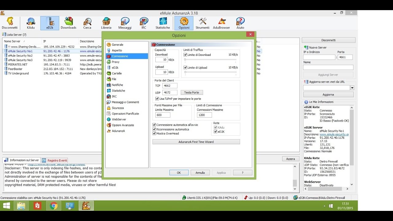Image resolution: width=393 pixels, height=221 pixels.
Task: Toggle Mostra OverHead checkbox
Action: coord(154,134)
